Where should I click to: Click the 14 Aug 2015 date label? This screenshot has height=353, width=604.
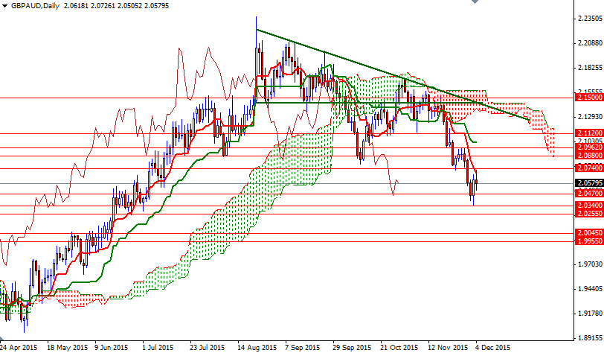click(257, 348)
